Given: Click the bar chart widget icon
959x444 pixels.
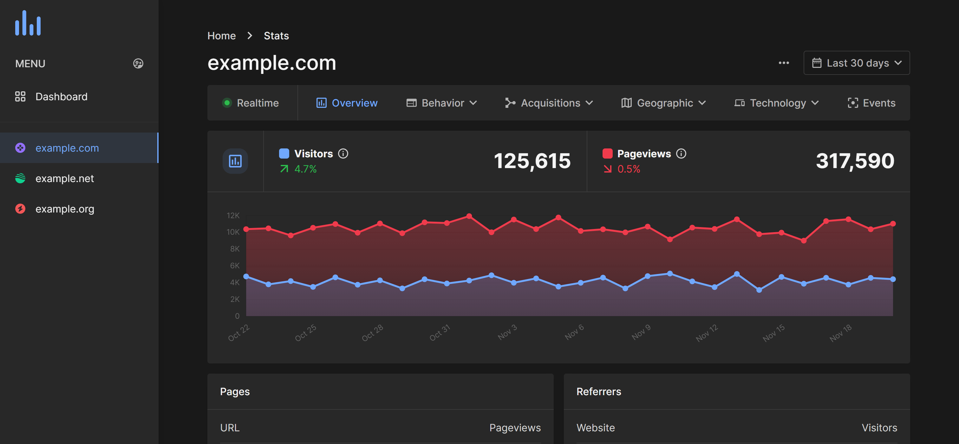Looking at the screenshot, I should pyautogui.click(x=235, y=161).
